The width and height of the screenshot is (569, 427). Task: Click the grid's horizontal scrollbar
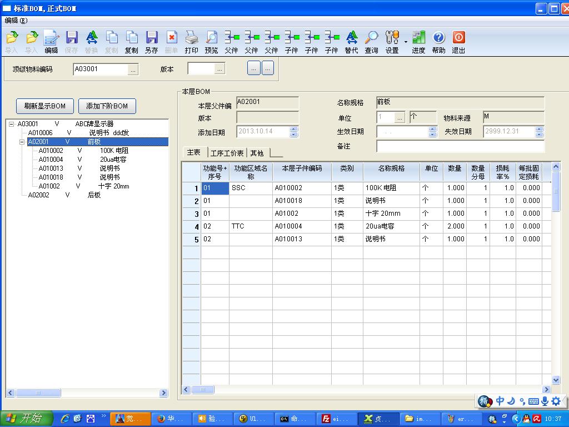coord(367,390)
